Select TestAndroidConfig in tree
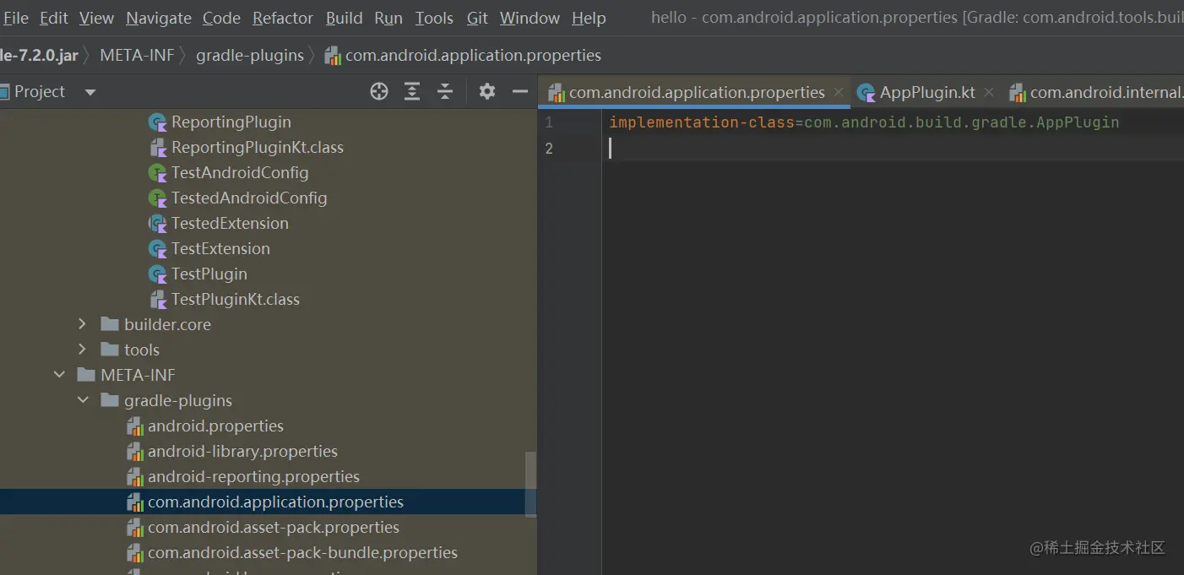The height and width of the screenshot is (575, 1184). [x=240, y=172]
